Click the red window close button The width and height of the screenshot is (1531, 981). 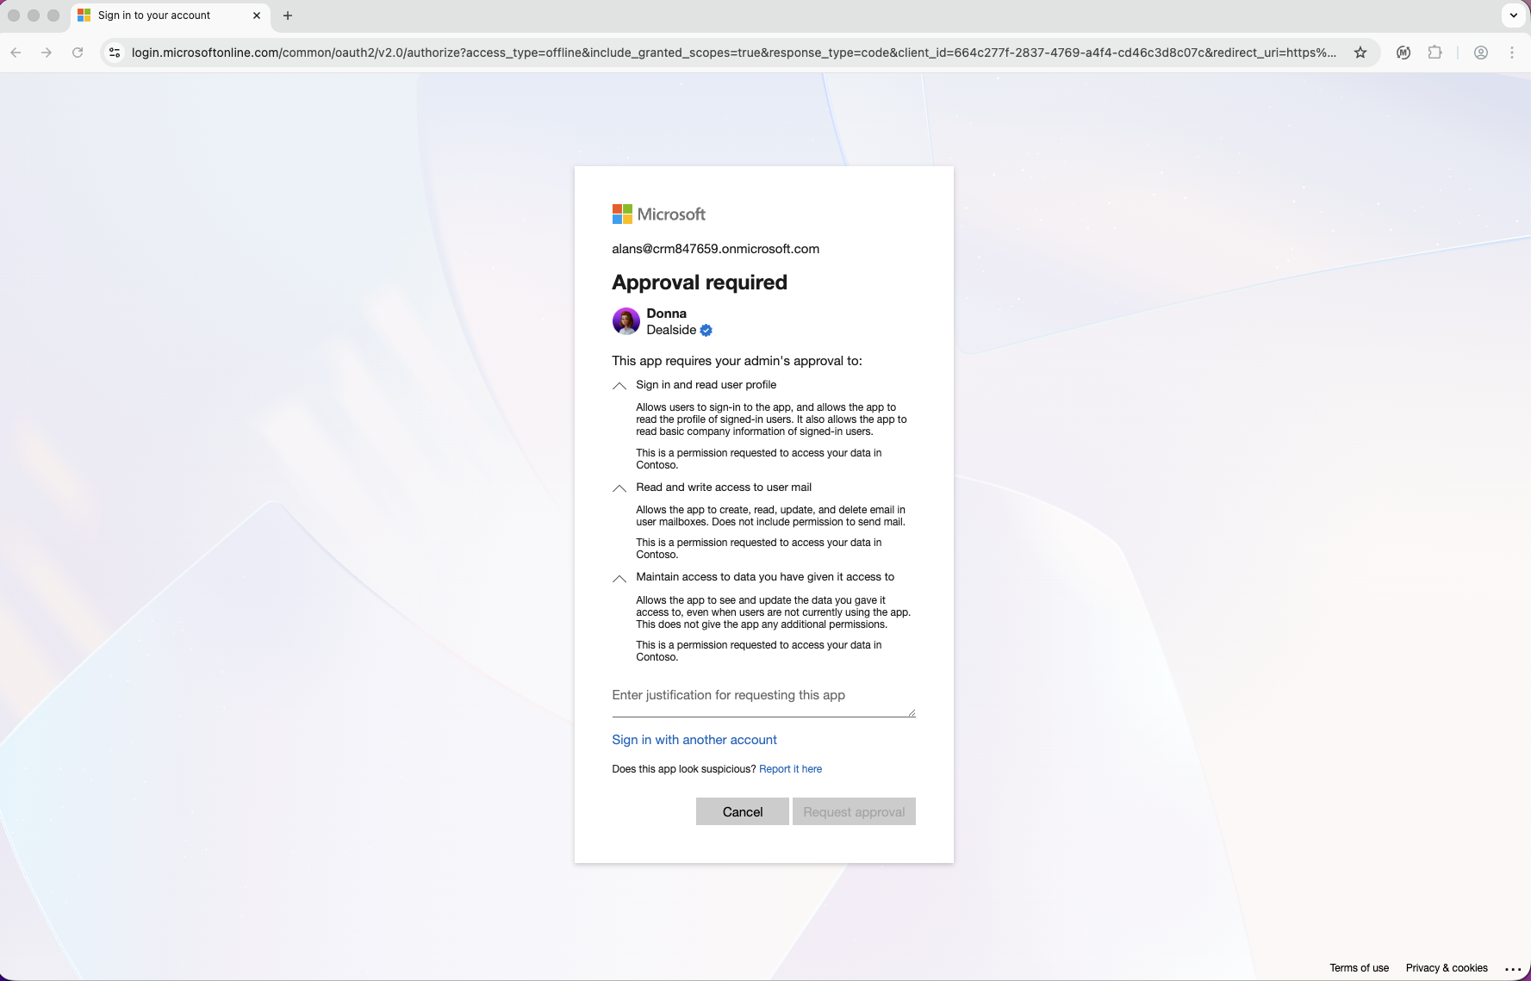[14, 16]
